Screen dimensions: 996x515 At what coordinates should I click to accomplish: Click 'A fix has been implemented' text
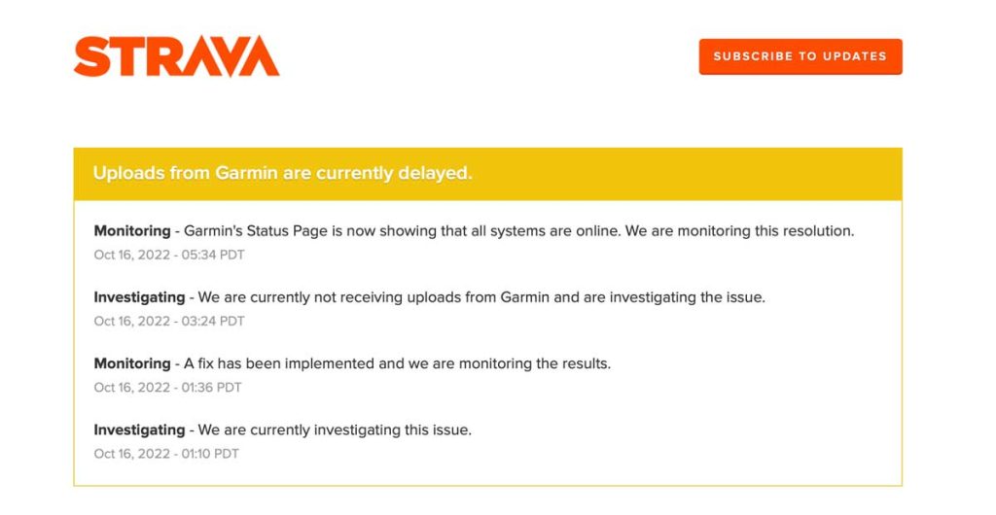pos(275,363)
